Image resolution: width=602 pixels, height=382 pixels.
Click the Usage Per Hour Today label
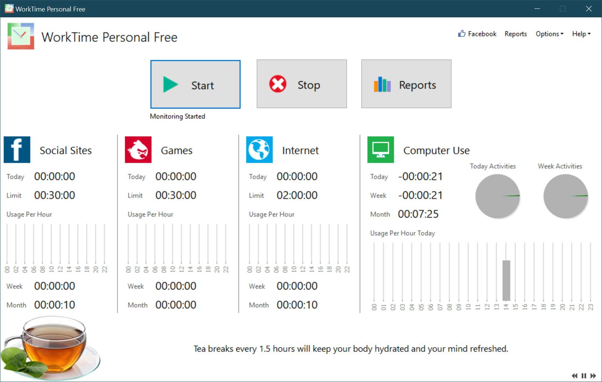tap(403, 233)
